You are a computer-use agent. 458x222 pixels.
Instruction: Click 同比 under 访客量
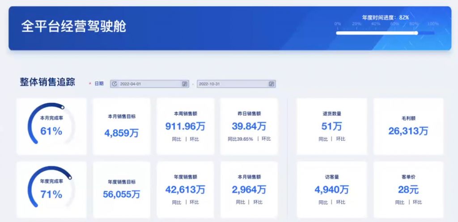tap(323, 202)
